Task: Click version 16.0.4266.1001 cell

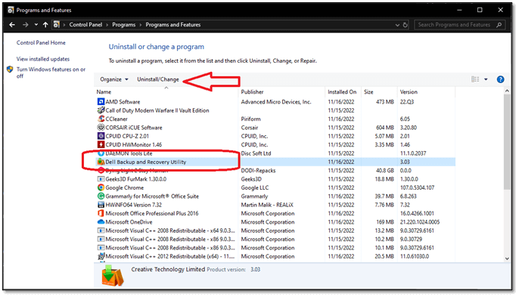Action: click(417, 213)
